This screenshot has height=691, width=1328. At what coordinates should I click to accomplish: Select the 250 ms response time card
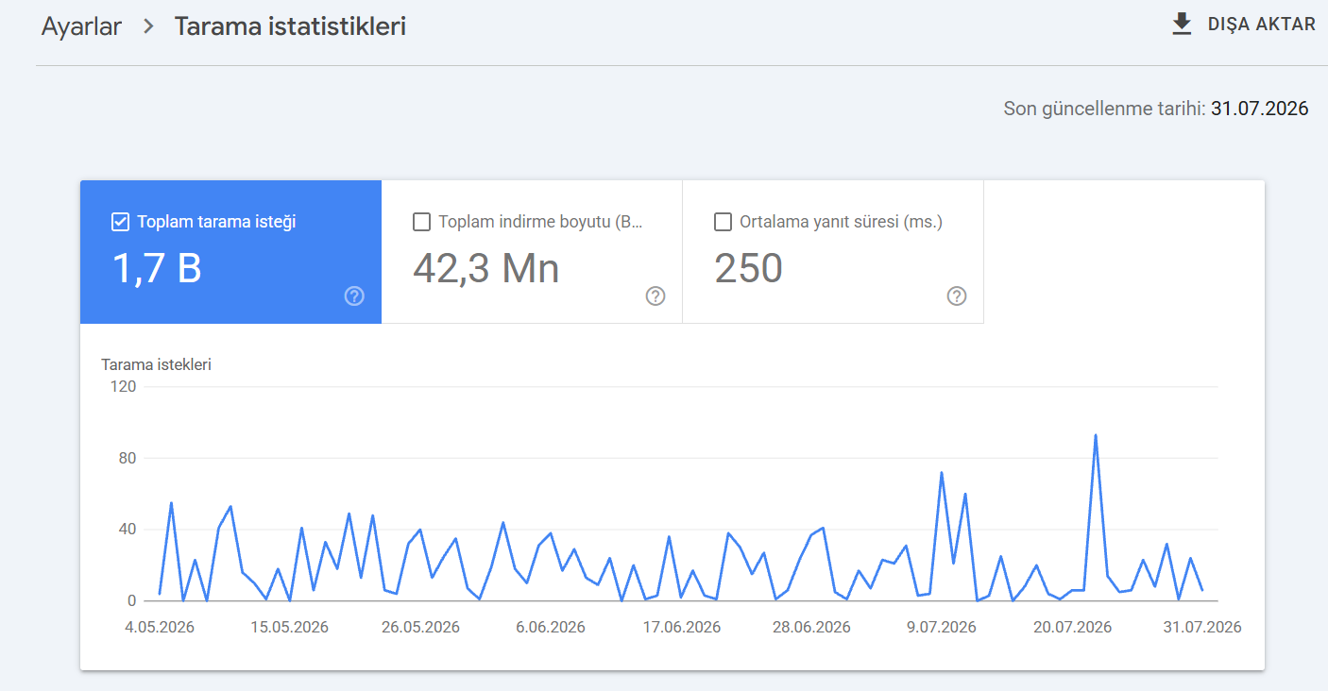[x=833, y=252]
